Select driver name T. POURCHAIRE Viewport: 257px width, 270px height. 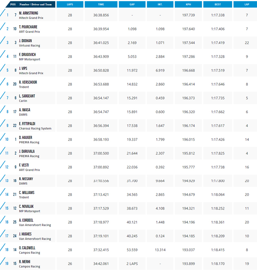(28, 27)
